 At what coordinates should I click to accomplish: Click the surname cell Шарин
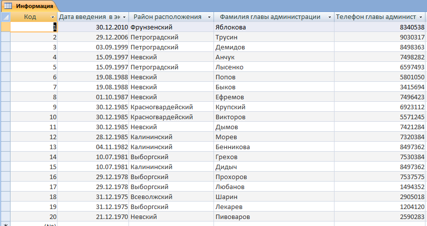(274, 197)
